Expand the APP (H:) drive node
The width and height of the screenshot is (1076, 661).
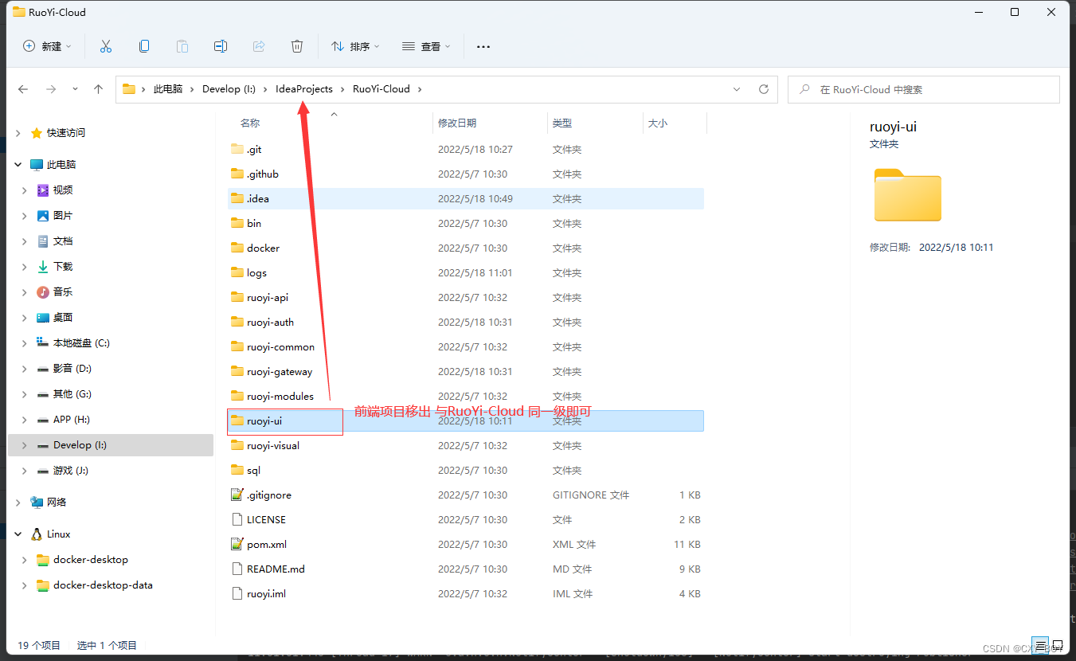25,420
